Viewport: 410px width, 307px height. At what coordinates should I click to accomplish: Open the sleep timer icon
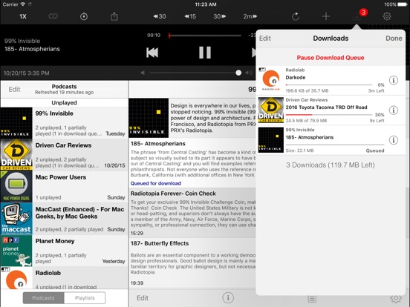84,16
